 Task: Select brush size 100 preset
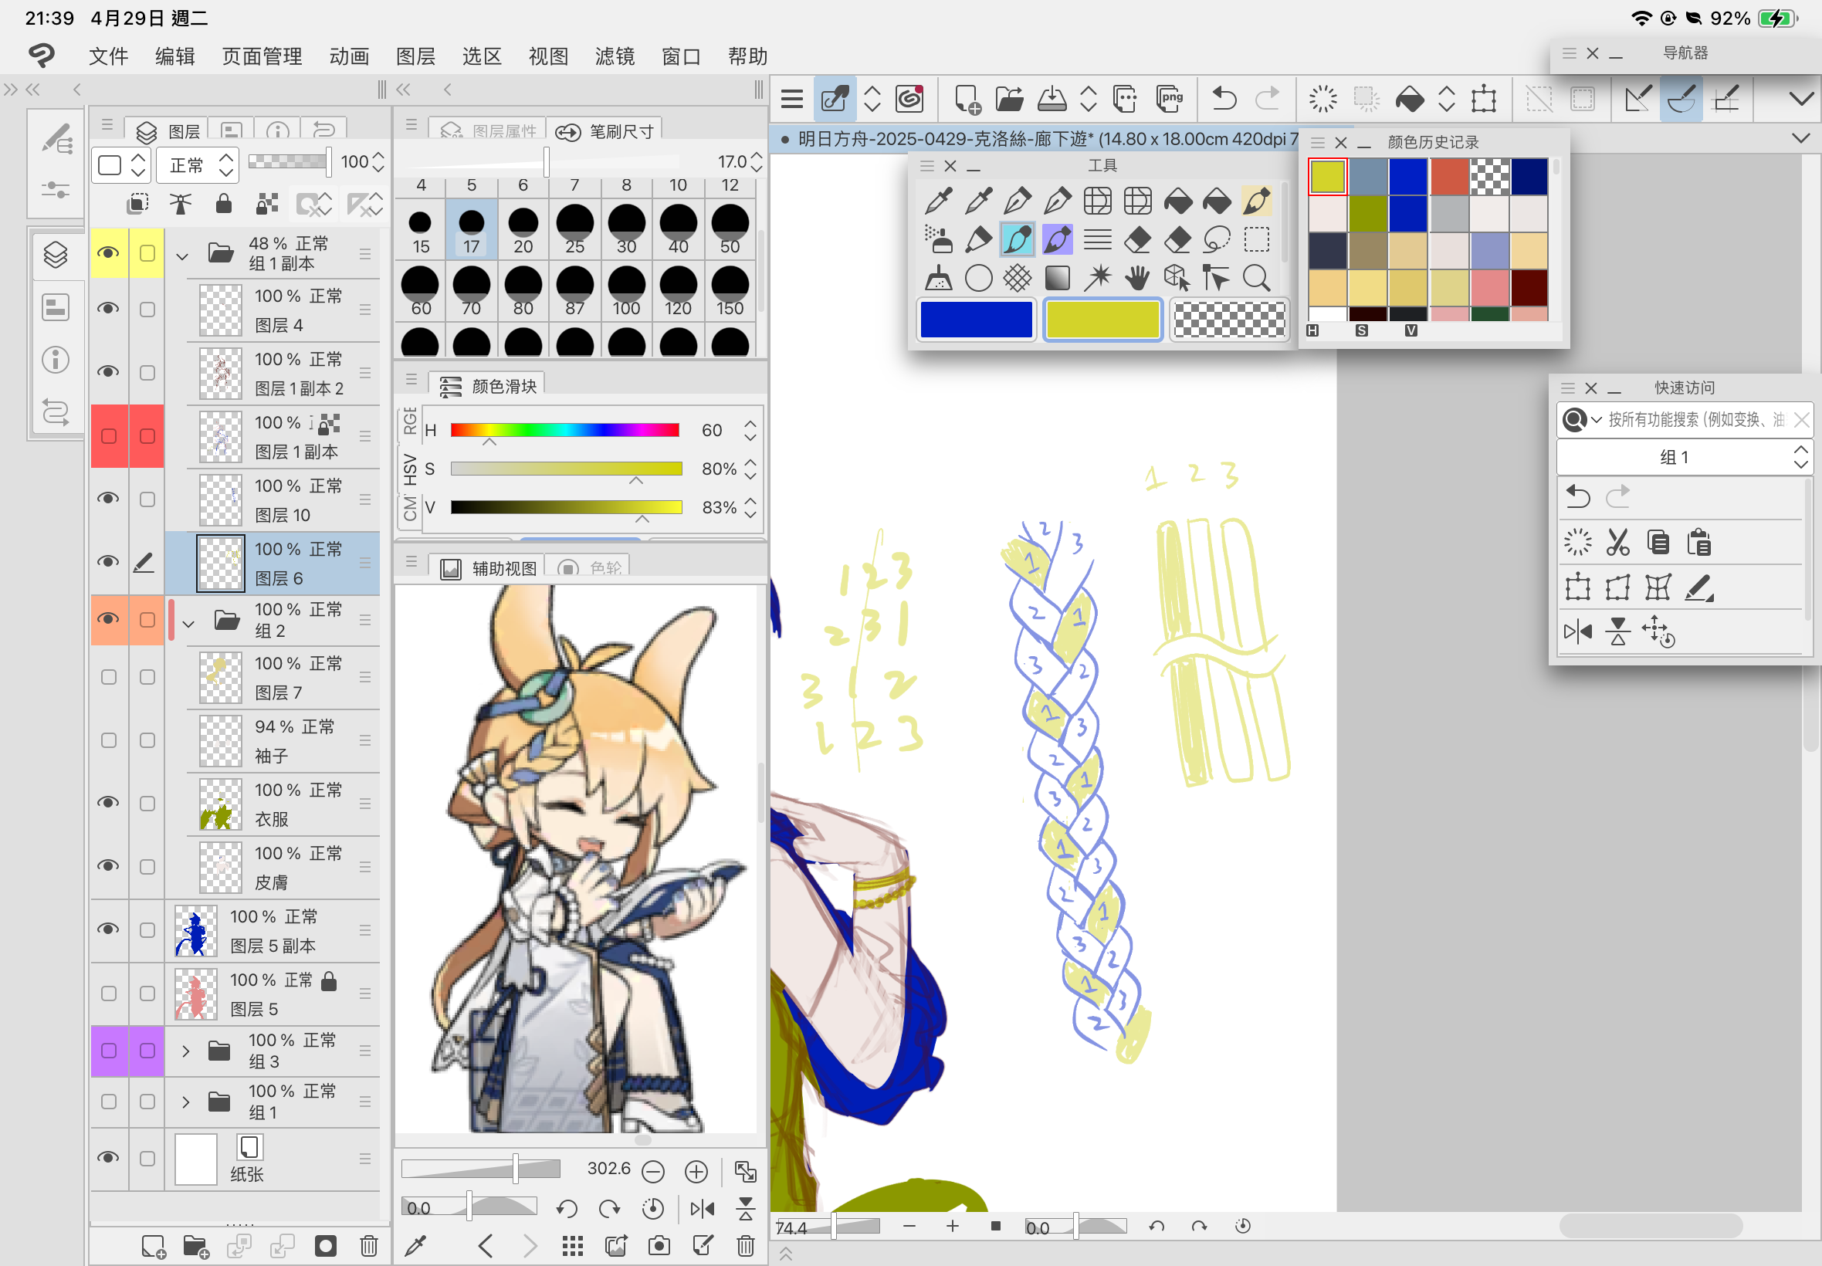pos(627,290)
